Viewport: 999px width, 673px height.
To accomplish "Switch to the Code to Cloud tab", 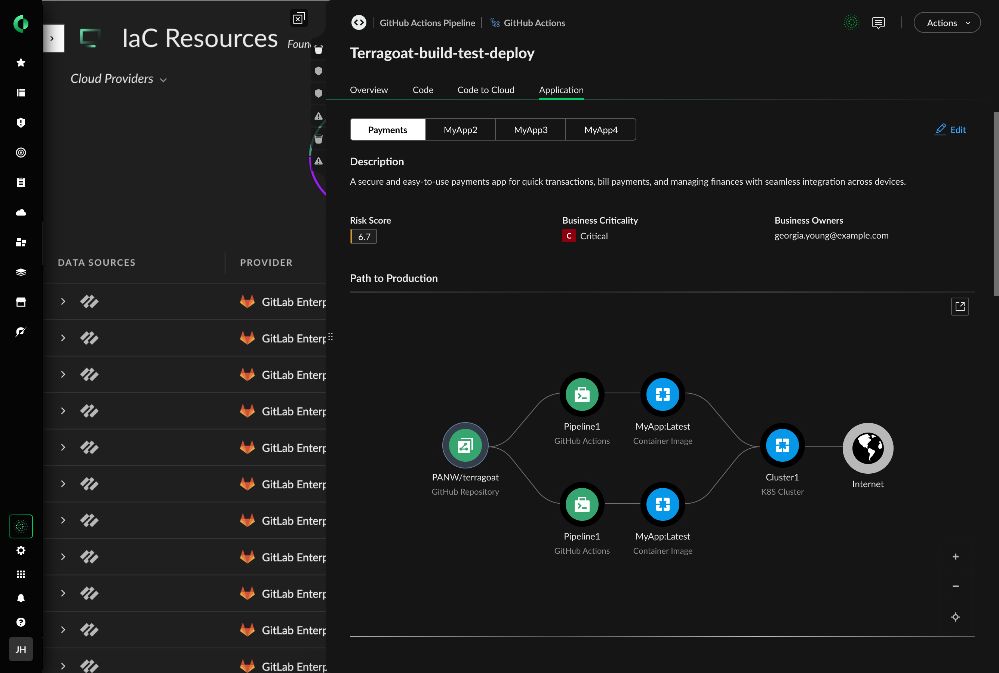I will point(485,90).
